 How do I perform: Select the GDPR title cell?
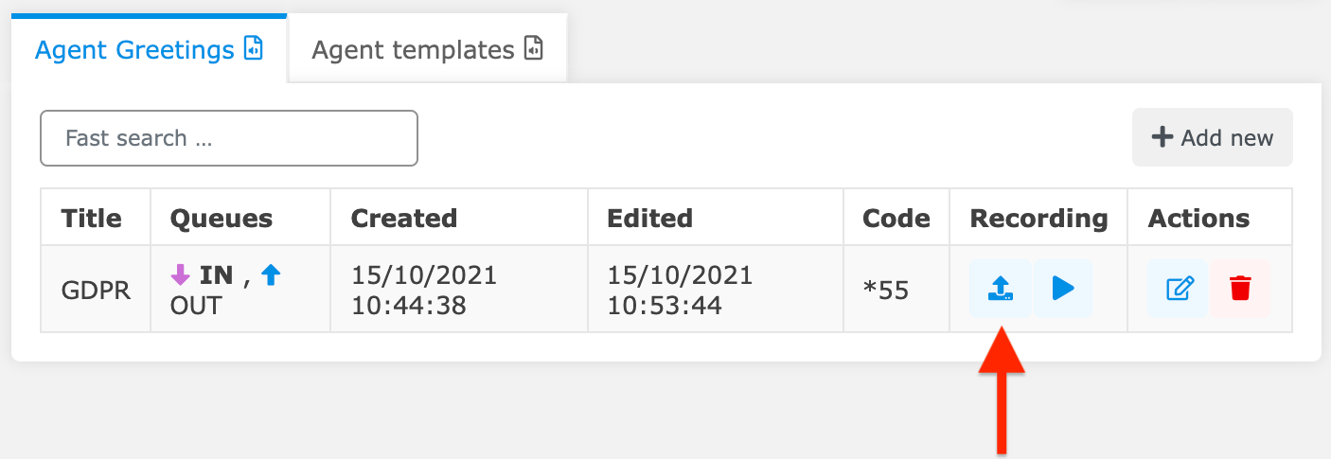pyautogui.click(x=96, y=290)
